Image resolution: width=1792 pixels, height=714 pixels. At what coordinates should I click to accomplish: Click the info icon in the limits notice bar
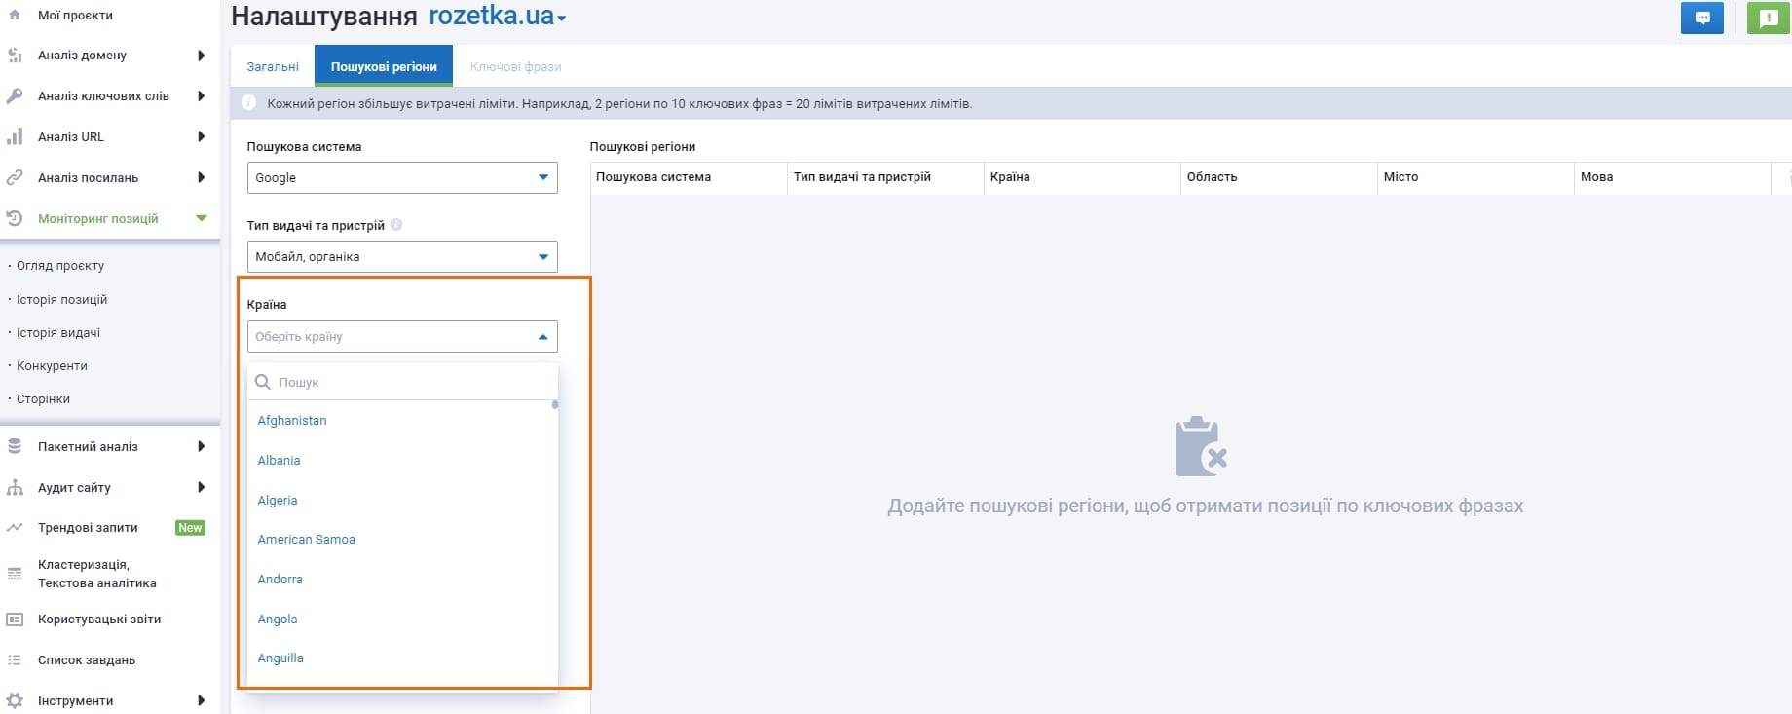pos(249,103)
